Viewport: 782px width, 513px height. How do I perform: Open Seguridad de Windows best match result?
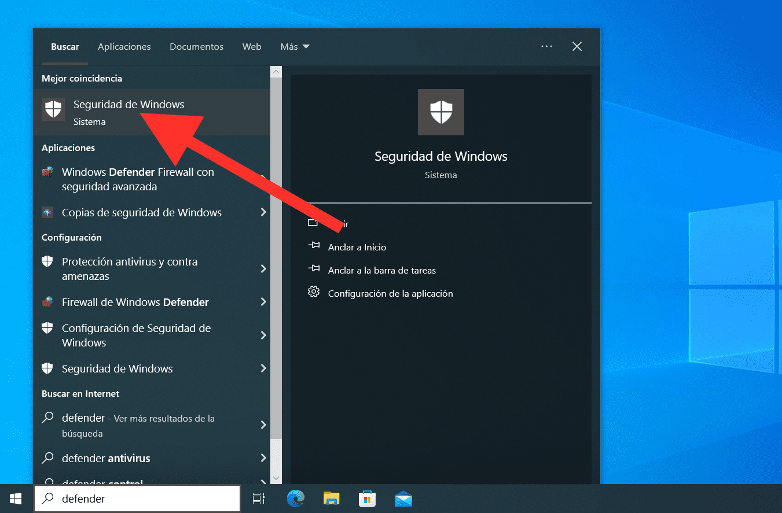[152, 112]
